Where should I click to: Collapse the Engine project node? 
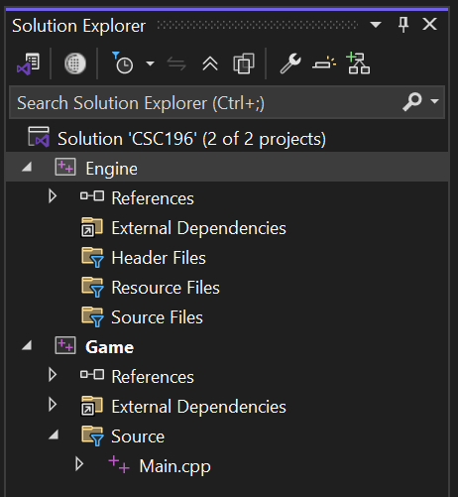(x=27, y=167)
